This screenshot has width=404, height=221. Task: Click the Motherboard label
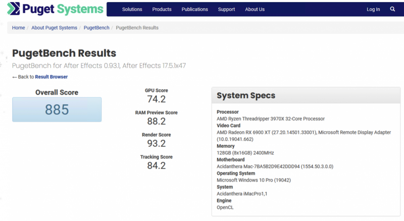pyautogui.click(x=231, y=160)
